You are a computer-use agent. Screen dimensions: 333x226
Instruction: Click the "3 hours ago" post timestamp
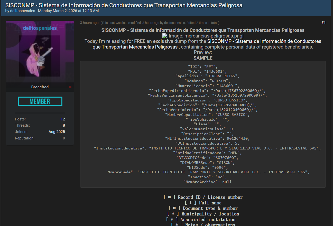point(89,23)
